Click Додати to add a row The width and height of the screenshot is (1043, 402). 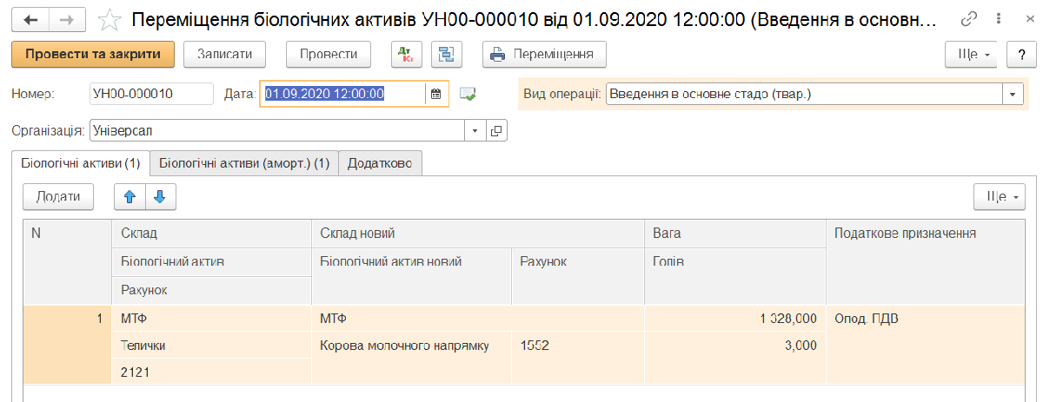(57, 197)
